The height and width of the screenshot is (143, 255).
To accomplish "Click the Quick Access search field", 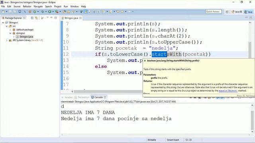I will pyautogui.click(x=214, y=12).
